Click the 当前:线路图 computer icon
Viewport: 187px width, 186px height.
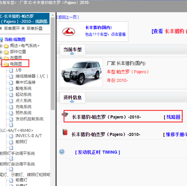pyautogui.click(x=1, y=40)
